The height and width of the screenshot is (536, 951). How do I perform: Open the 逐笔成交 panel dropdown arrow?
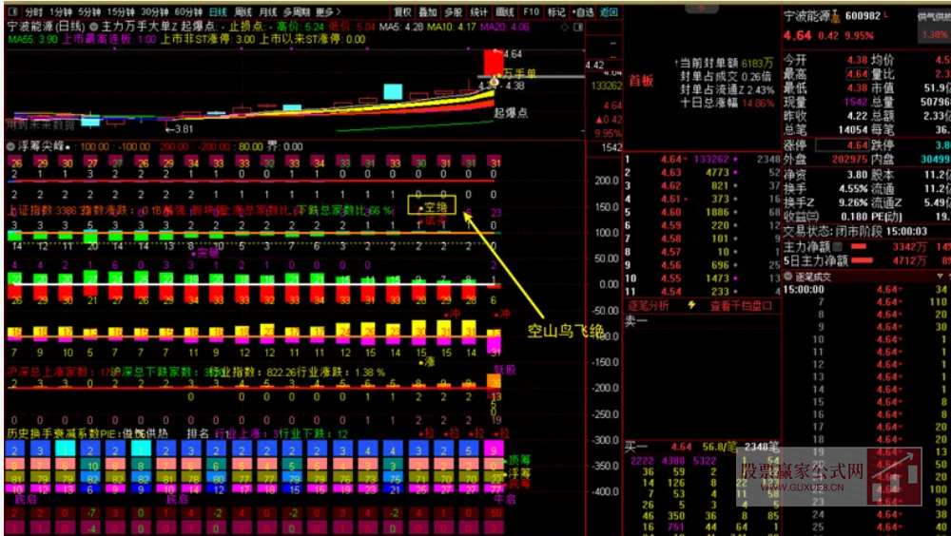(x=941, y=277)
